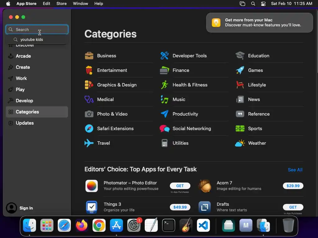Click the Photomator app icon

(x=92, y=186)
